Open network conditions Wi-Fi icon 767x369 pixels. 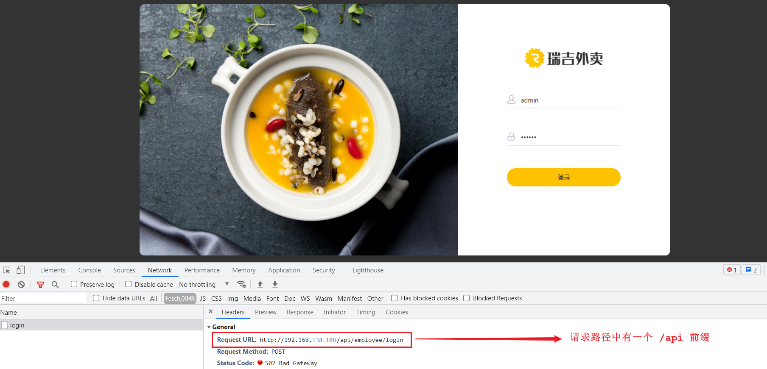pos(241,284)
